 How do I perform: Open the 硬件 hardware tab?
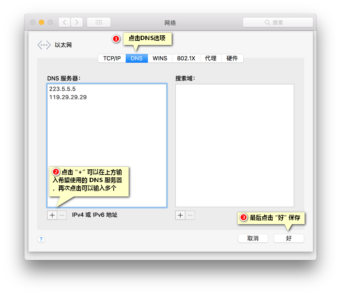coord(232,58)
